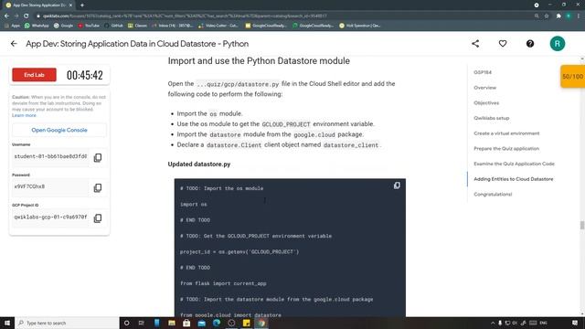Screen dimensions: 585x329
Task: Go to Examine the Quiz Application Code
Action: point(514,164)
